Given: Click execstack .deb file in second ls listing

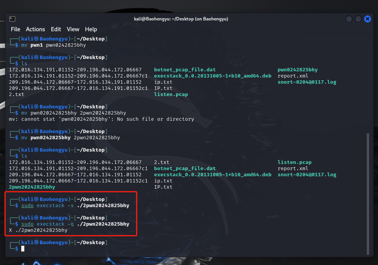Looking at the screenshot, I should [x=213, y=175].
